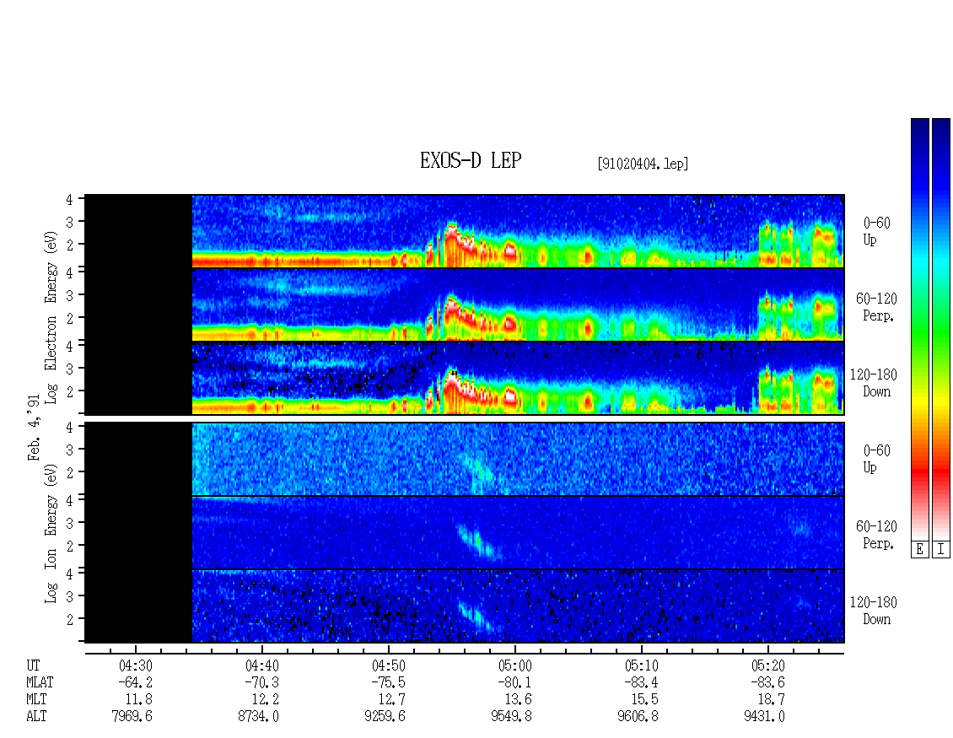Click the MLAT value -83.6
Screen dimensions: 953x738
point(768,682)
